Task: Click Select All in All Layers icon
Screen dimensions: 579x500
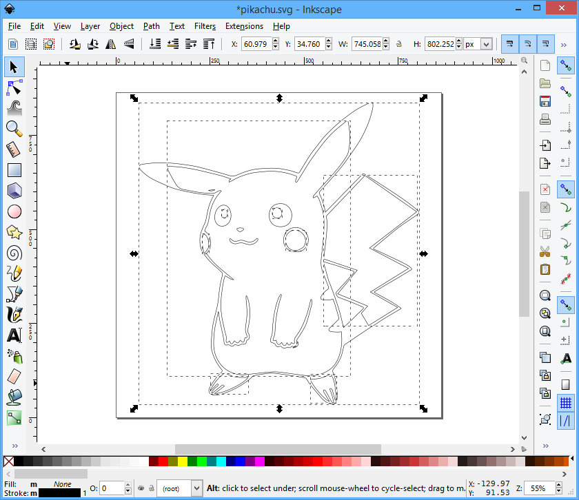Action: (31, 44)
